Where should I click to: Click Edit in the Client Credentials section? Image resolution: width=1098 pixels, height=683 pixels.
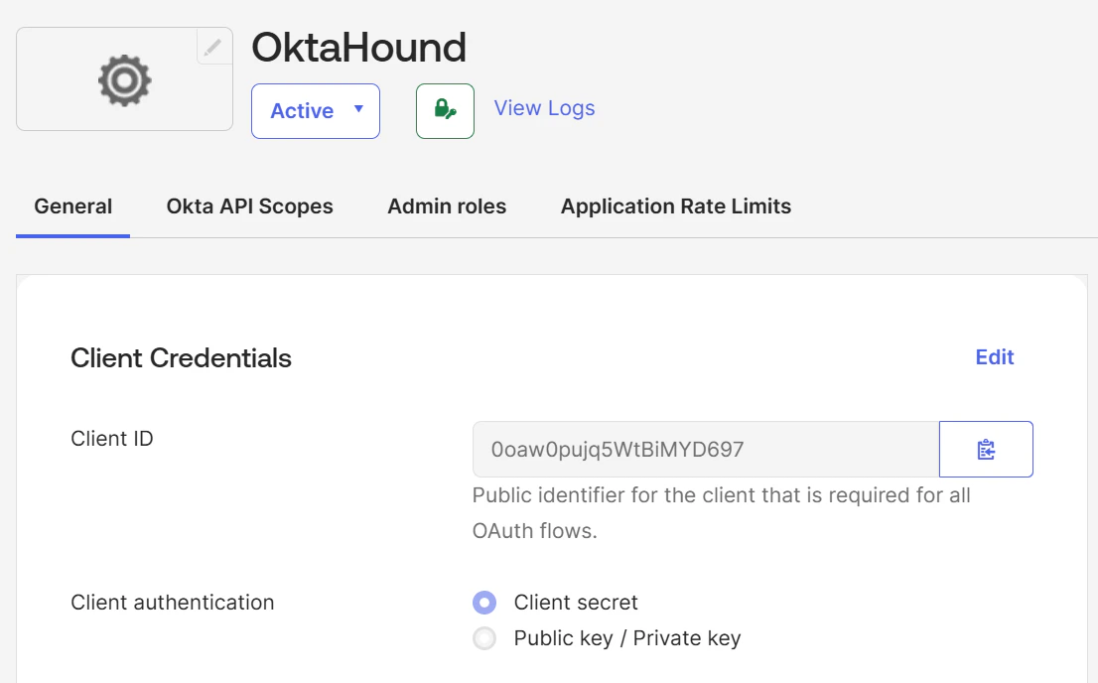994,357
